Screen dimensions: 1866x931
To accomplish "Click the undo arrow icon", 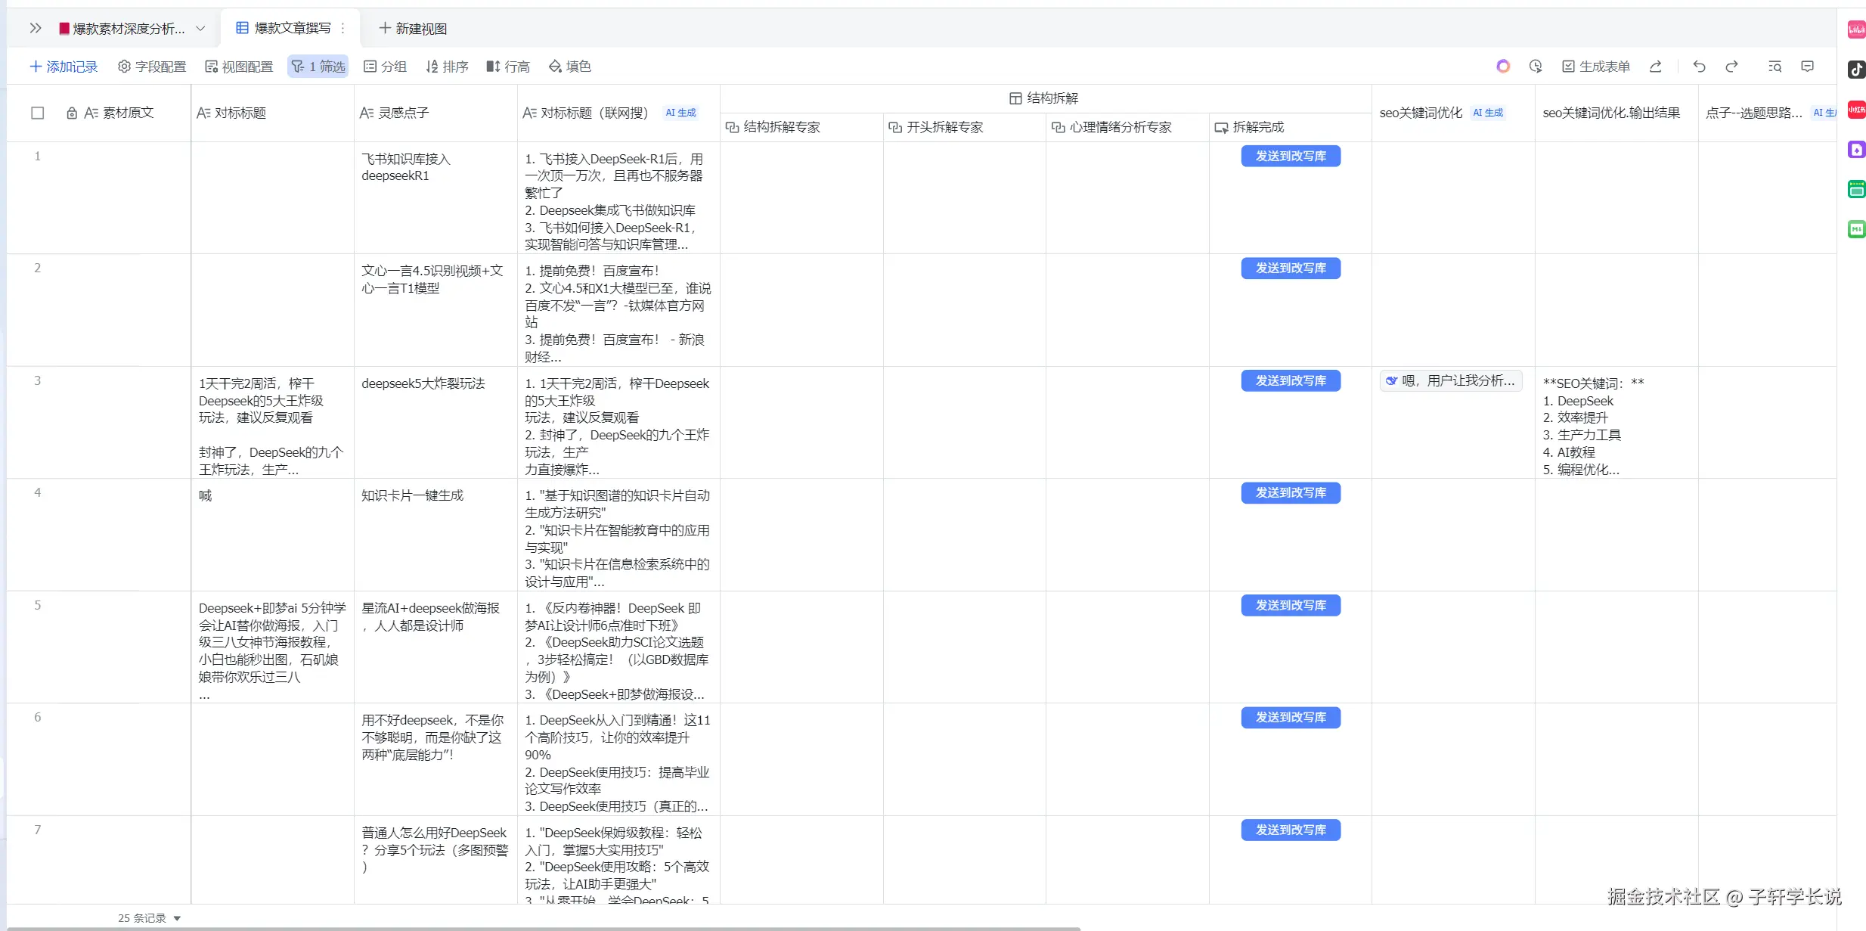I will point(1699,67).
